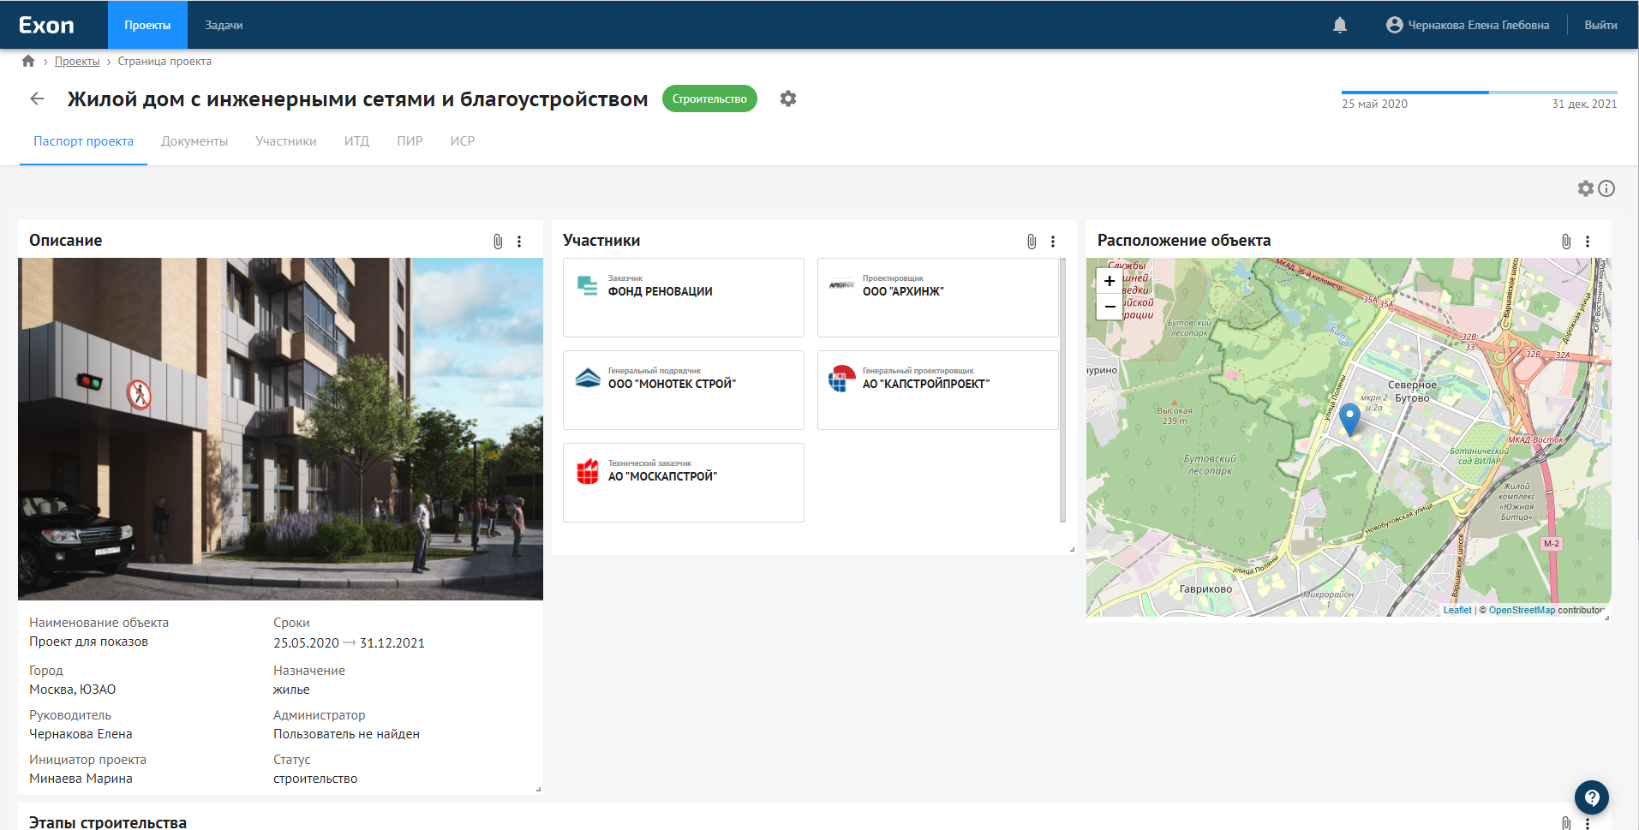Click paperclip icon in Расположение объекта panel

(1565, 242)
